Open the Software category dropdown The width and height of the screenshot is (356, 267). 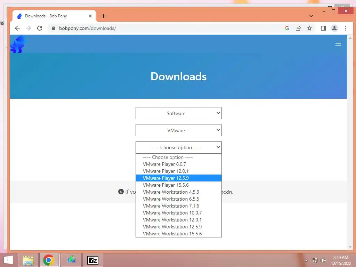tap(179, 113)
